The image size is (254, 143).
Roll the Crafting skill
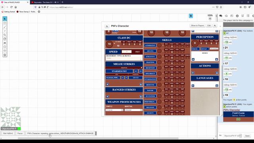click(150, 62)
